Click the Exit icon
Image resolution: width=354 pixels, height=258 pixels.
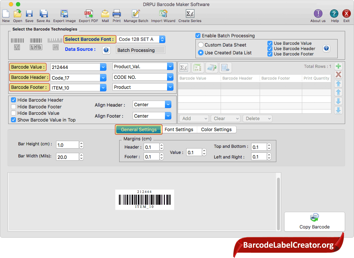346,14
